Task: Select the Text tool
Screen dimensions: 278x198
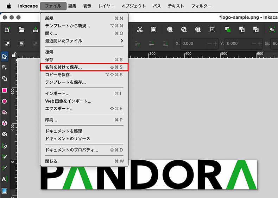Action: (5, 179)
